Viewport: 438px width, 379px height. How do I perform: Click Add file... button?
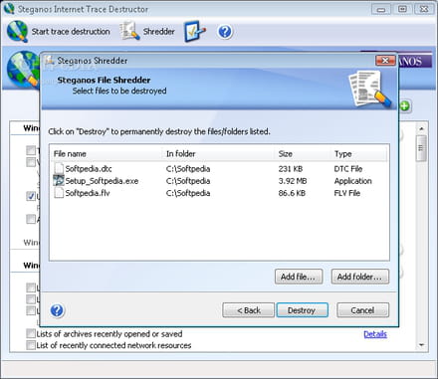coord(299,277)
